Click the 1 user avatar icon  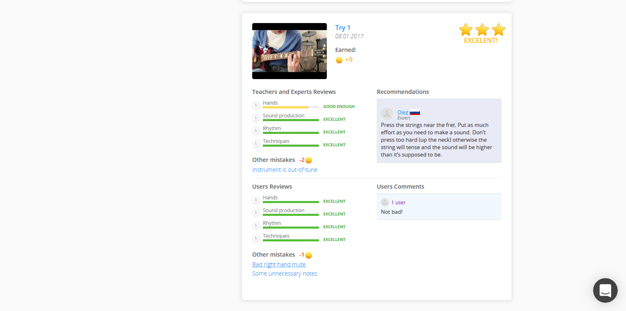(x=385, y=202)
